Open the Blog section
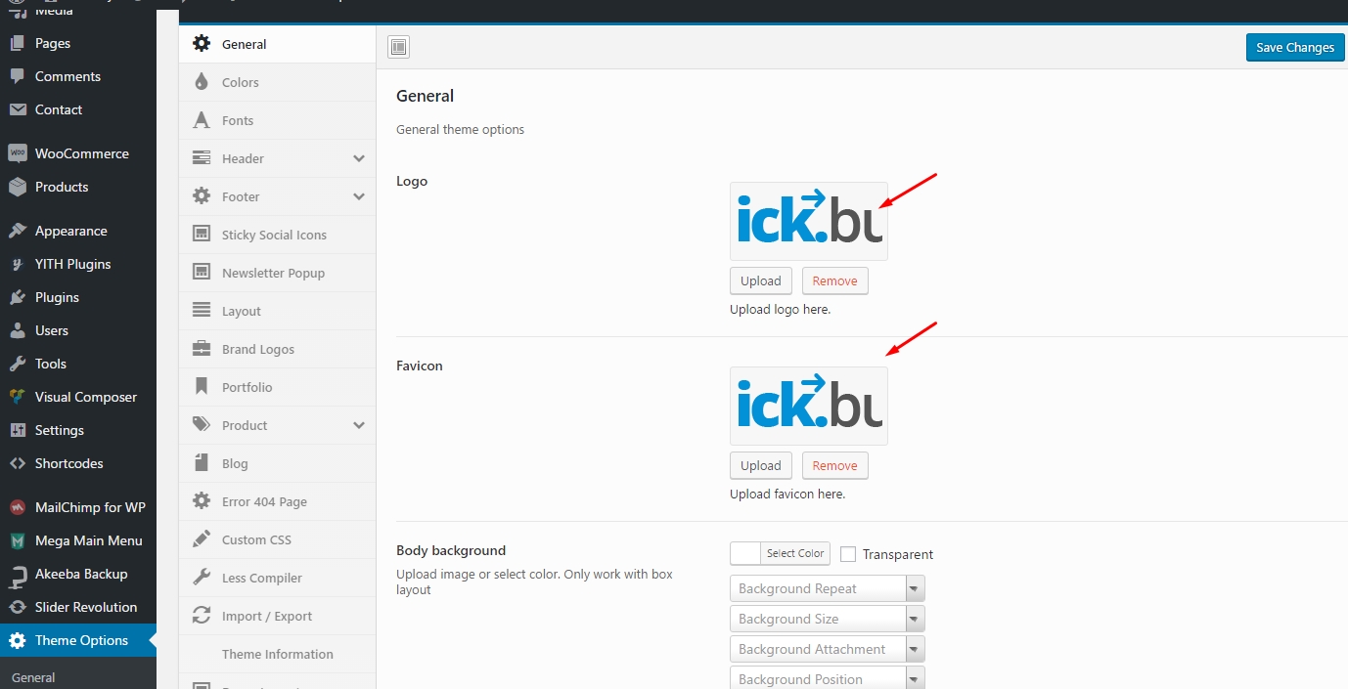The width and height of the screenshot is (1348, 689). [x=278, y=463]
